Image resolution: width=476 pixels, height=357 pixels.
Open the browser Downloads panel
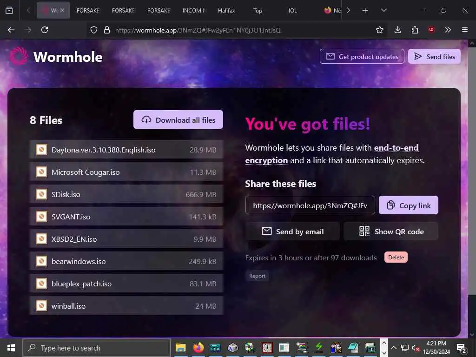[398, 30]
